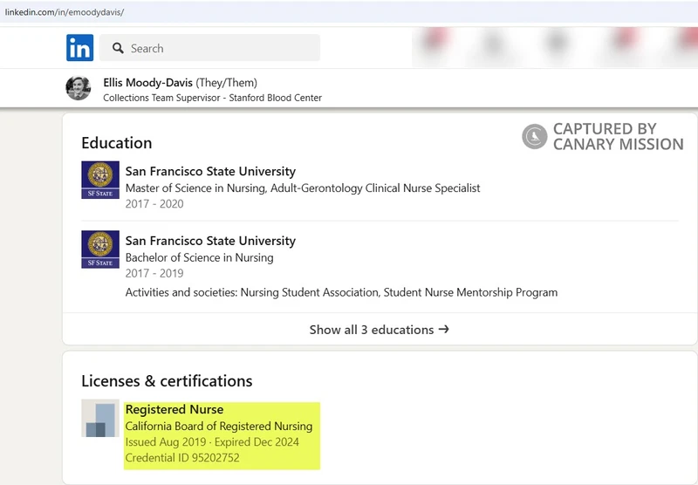This screenshot has width=698, height=485.
Task: Click Show all 3 educations
Action: point(380,329)
